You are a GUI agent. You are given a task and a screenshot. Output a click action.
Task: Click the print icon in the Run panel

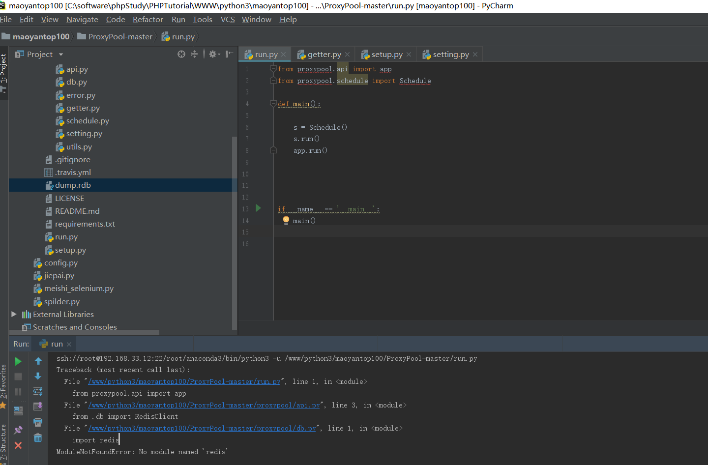(38, 422)
